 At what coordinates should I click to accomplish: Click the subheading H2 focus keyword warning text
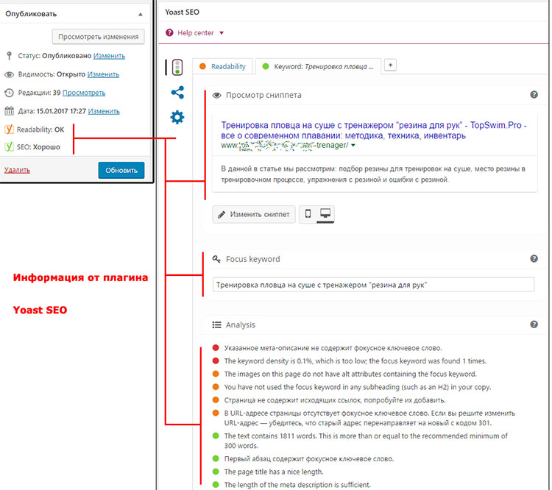click(x=357, y=387)
